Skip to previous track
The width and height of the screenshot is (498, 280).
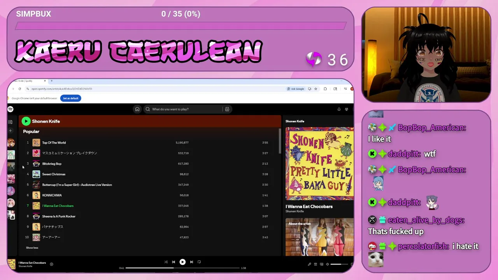point(174,262)
